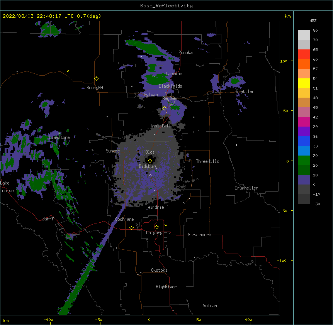The height and width of the screenshot is (325, 333).
Task: Click the white plus marker north of Drumheller
Action: [x=236, y=145]
